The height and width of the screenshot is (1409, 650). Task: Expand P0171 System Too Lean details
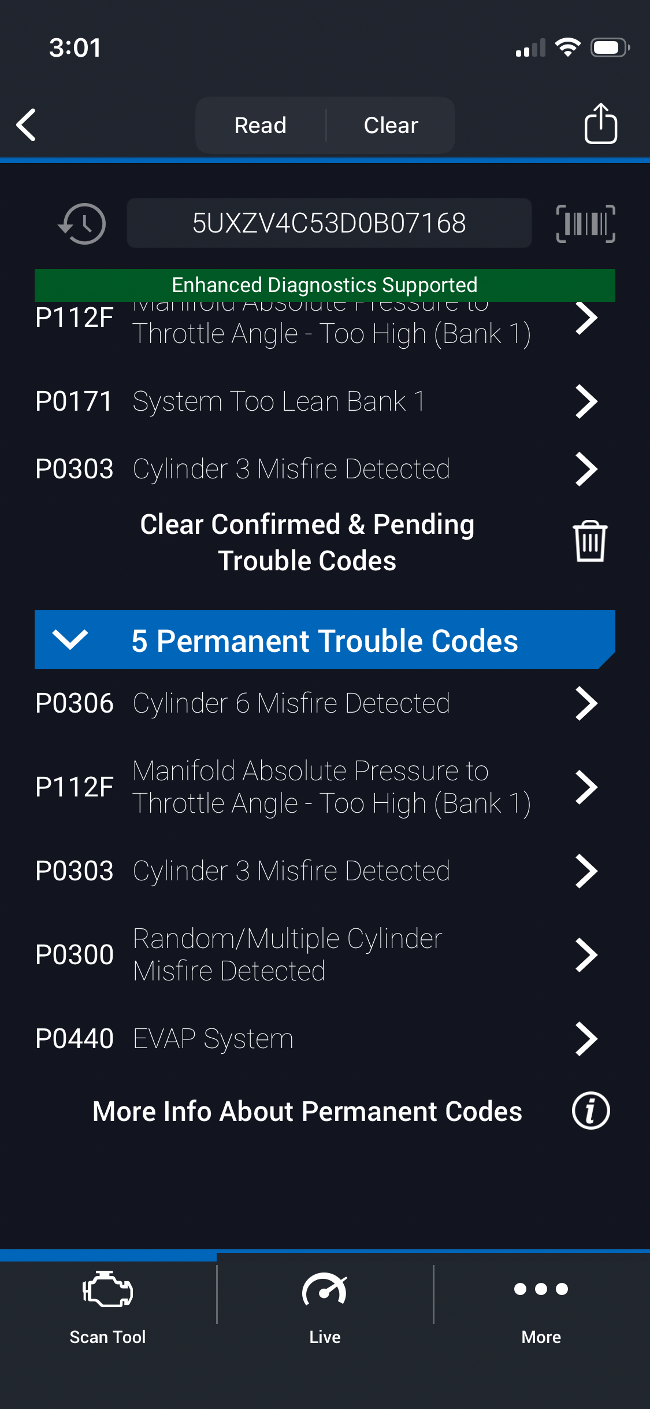(317, 401)
